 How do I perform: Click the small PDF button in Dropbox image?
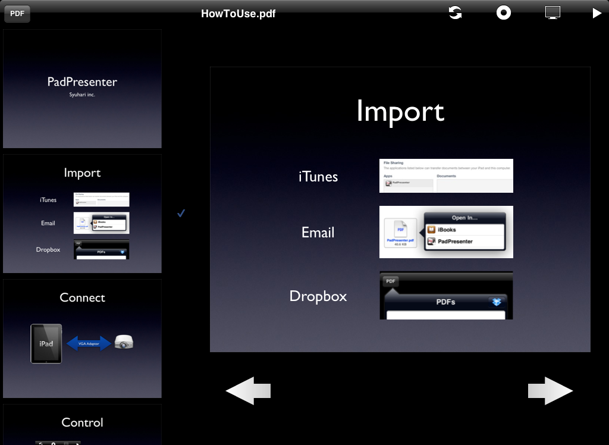(391, 281)
